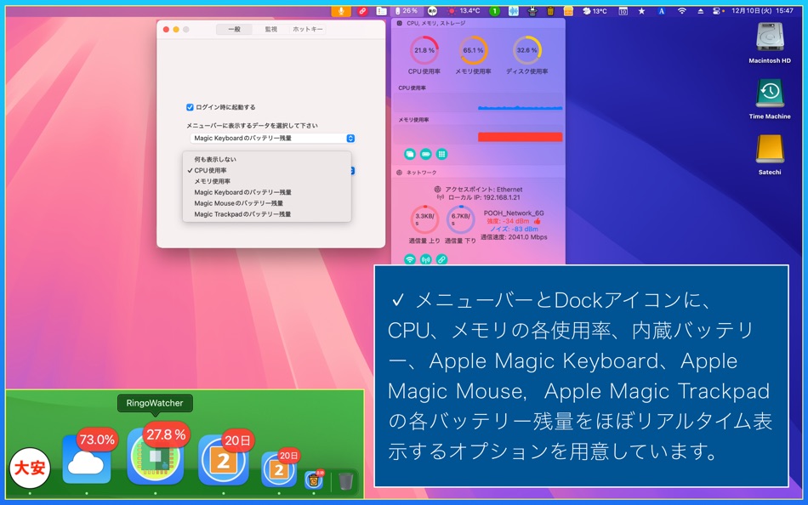Choose メモリ使用率 from the popup menu

coord(267,181)
